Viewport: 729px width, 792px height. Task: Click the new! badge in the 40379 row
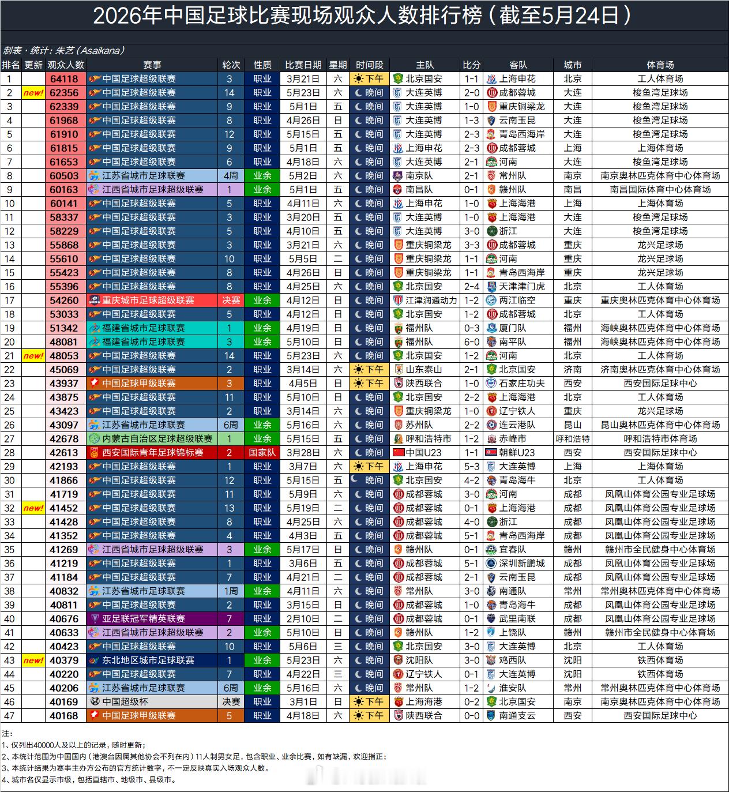click(x=33, y=660)
